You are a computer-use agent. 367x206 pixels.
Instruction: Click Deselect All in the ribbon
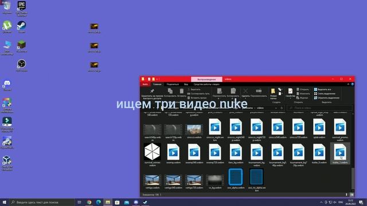pyautogui.click(x=325, y=94)
